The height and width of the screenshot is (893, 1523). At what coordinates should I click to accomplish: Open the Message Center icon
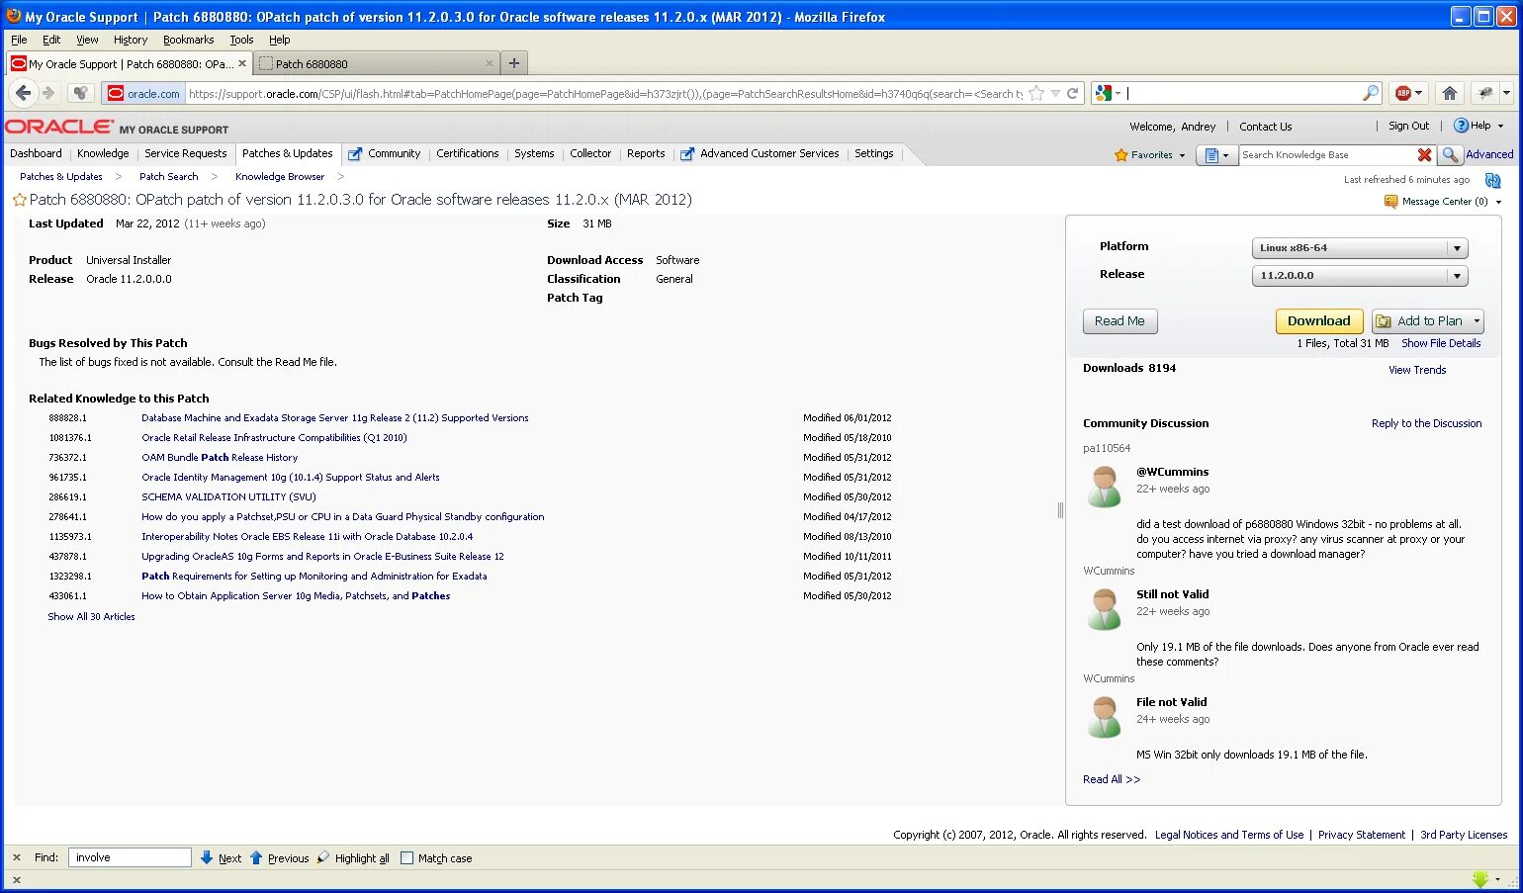(x=1391, y=201)
